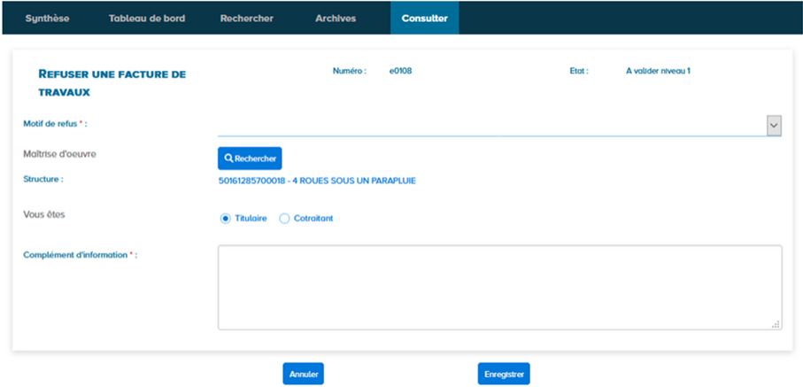
Task: Click the text area resize handle
Action: pos(776,325)
